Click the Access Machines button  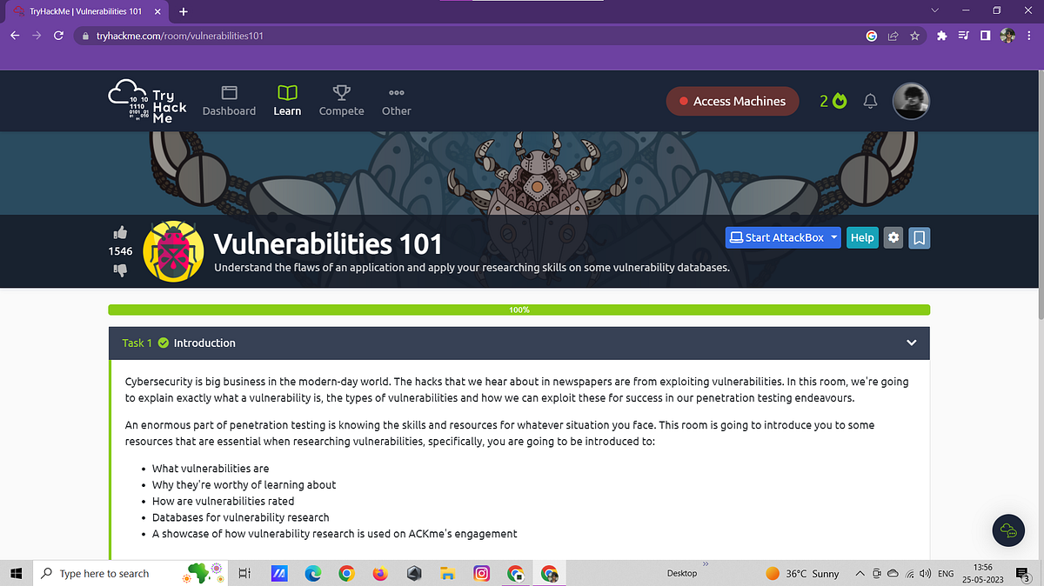[732, 101]
